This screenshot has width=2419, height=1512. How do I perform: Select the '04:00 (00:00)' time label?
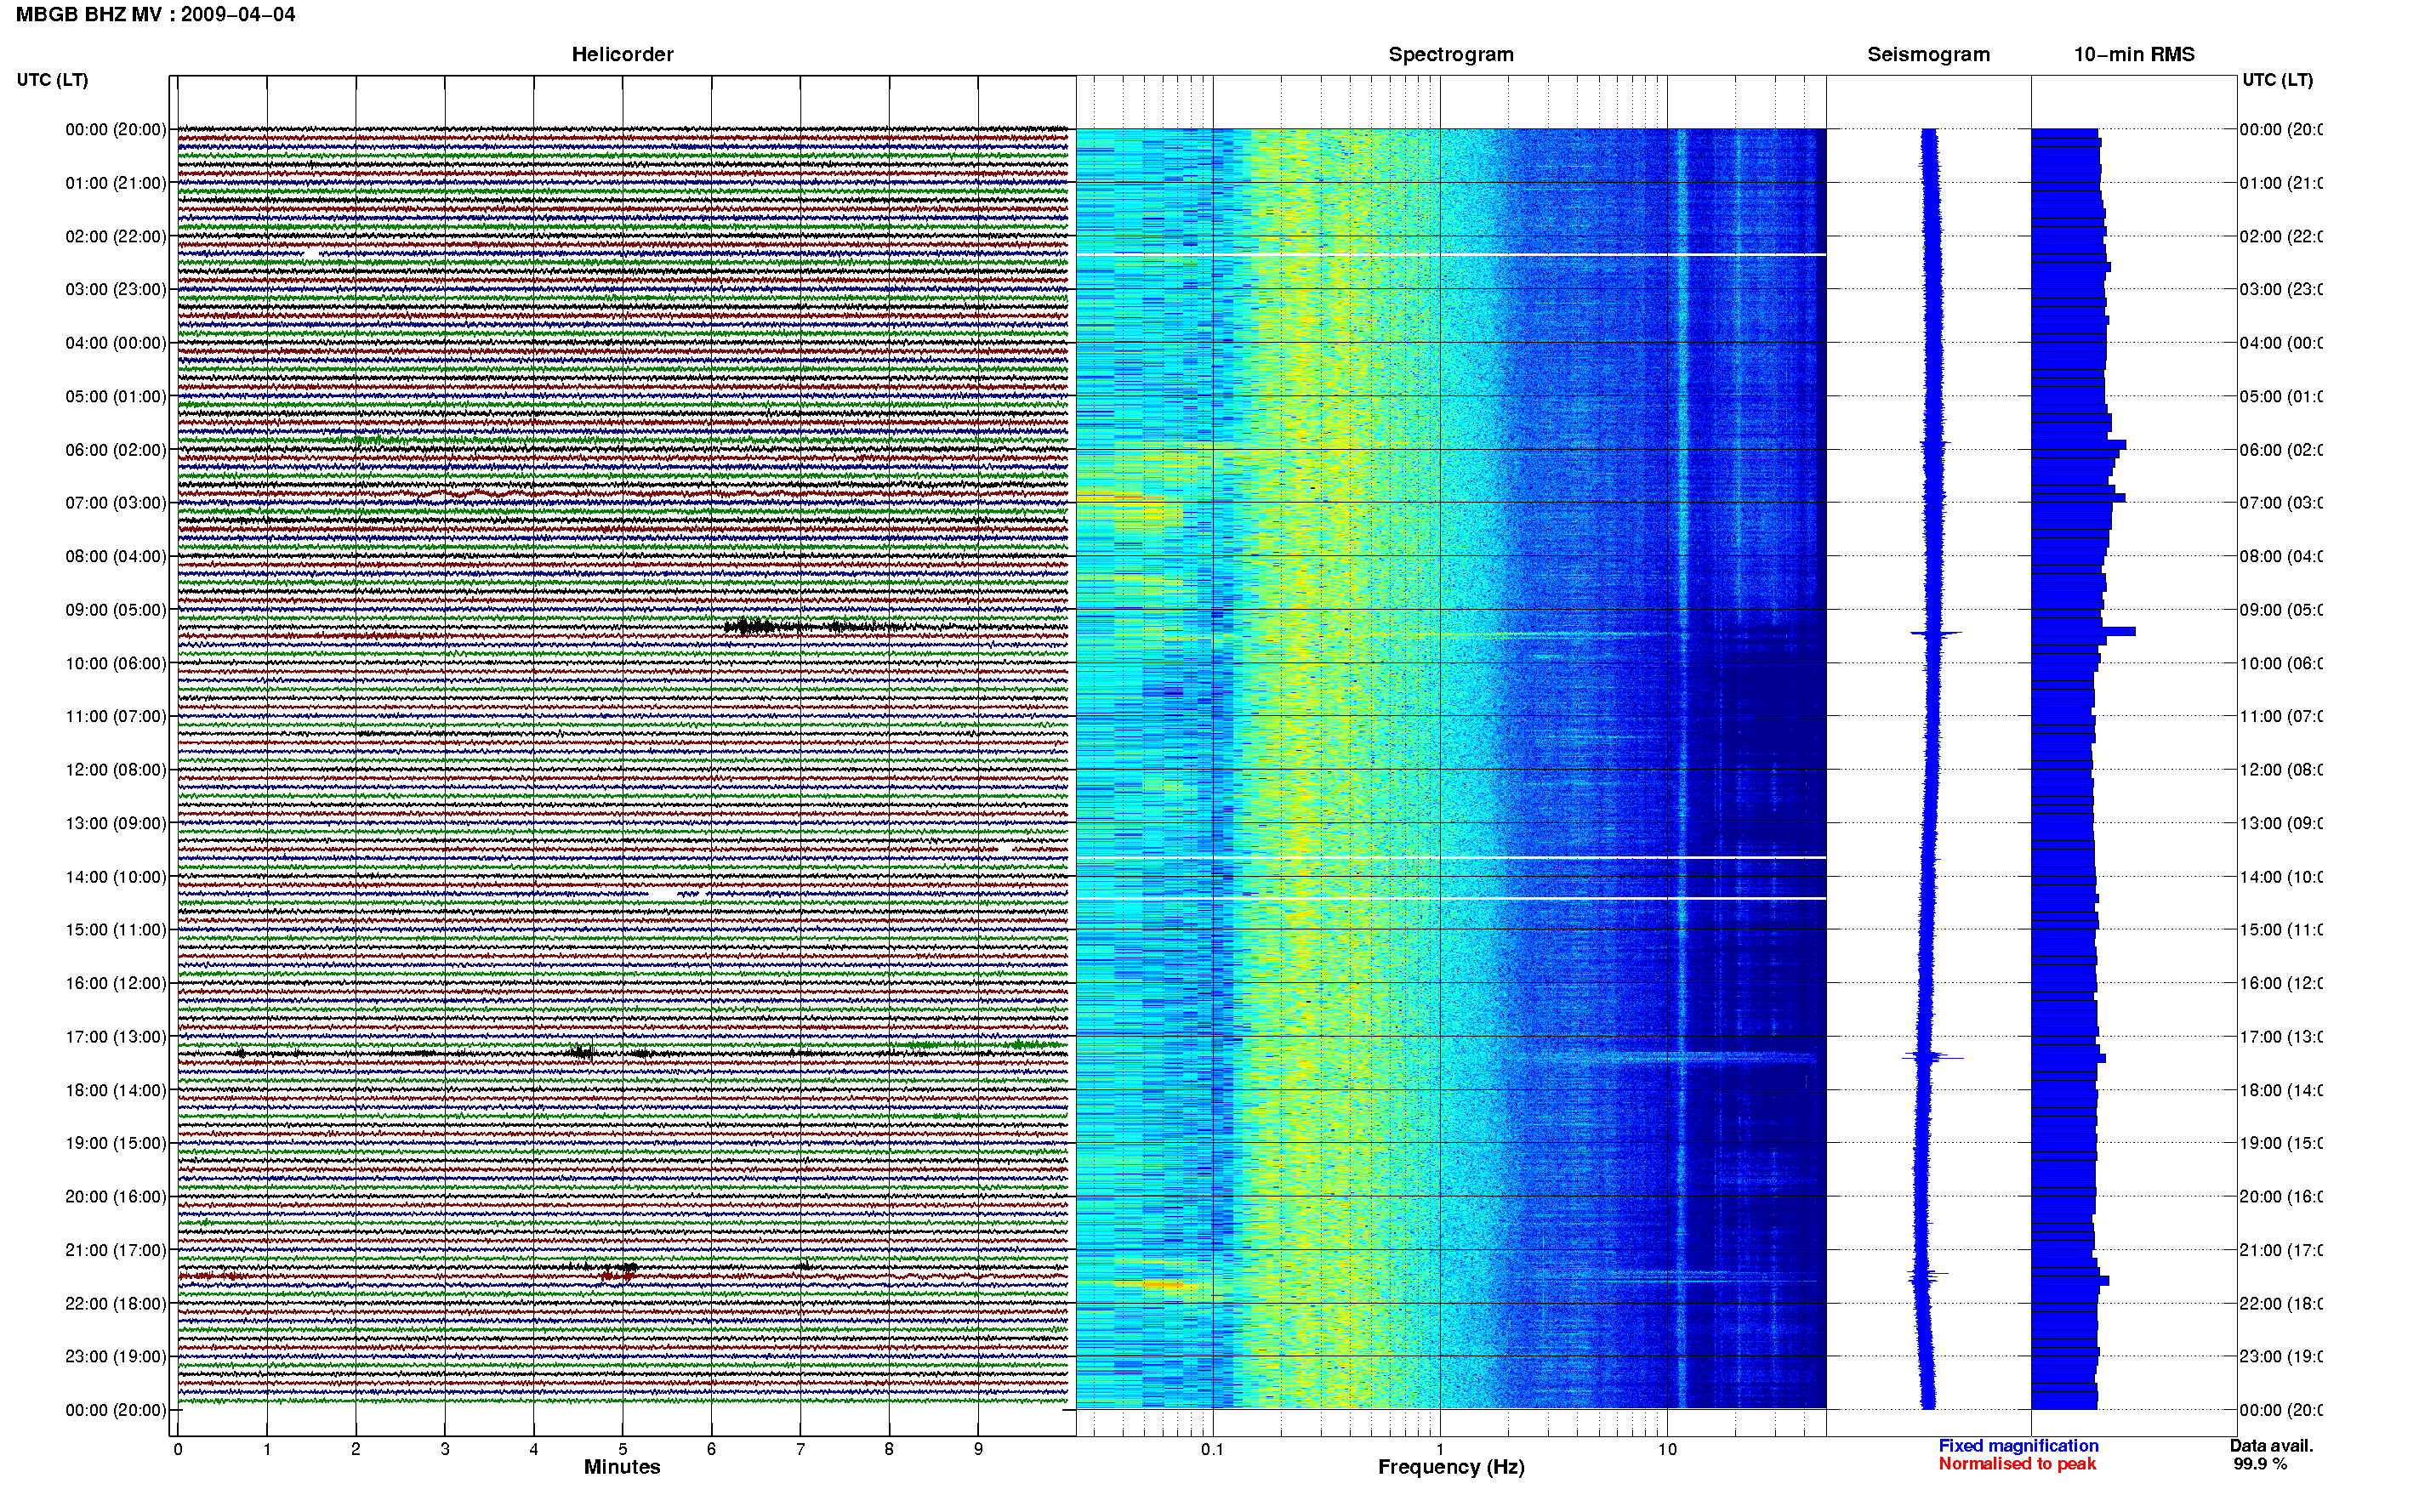pyautogui.click(x=116, y=343)
